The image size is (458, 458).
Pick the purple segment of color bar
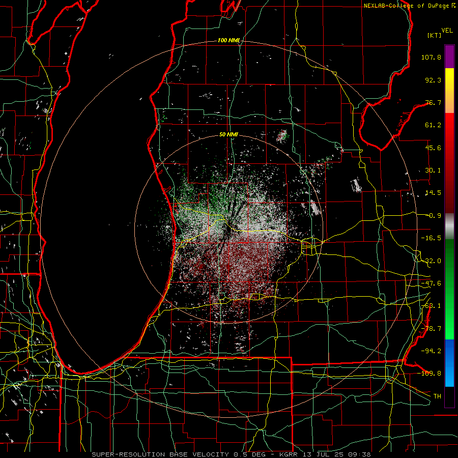449,56
